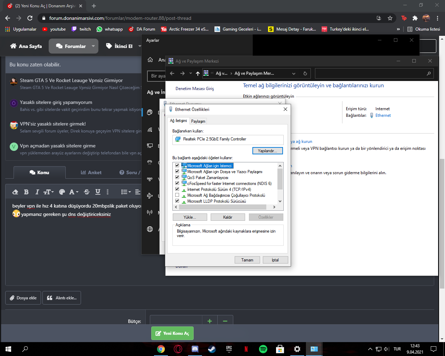Screen dimensions: 445x356
Task: Open the notification center icon in the taskbar
Action: (434, 349)
